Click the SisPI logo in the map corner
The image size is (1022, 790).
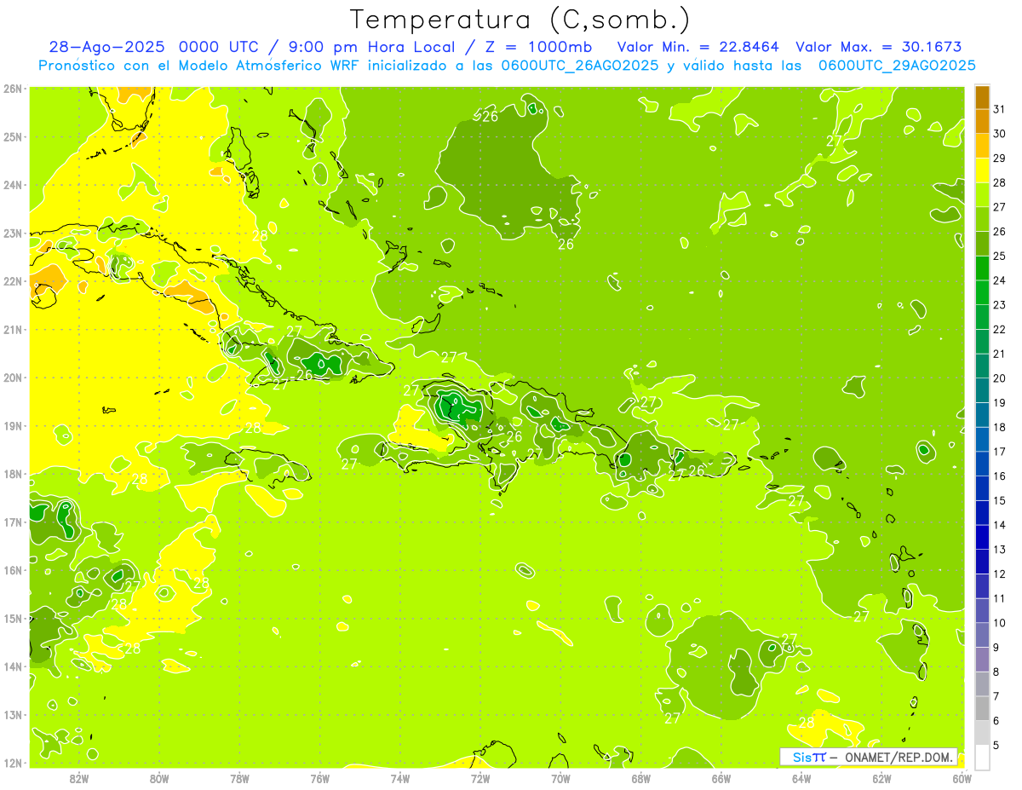click(808, 757)
